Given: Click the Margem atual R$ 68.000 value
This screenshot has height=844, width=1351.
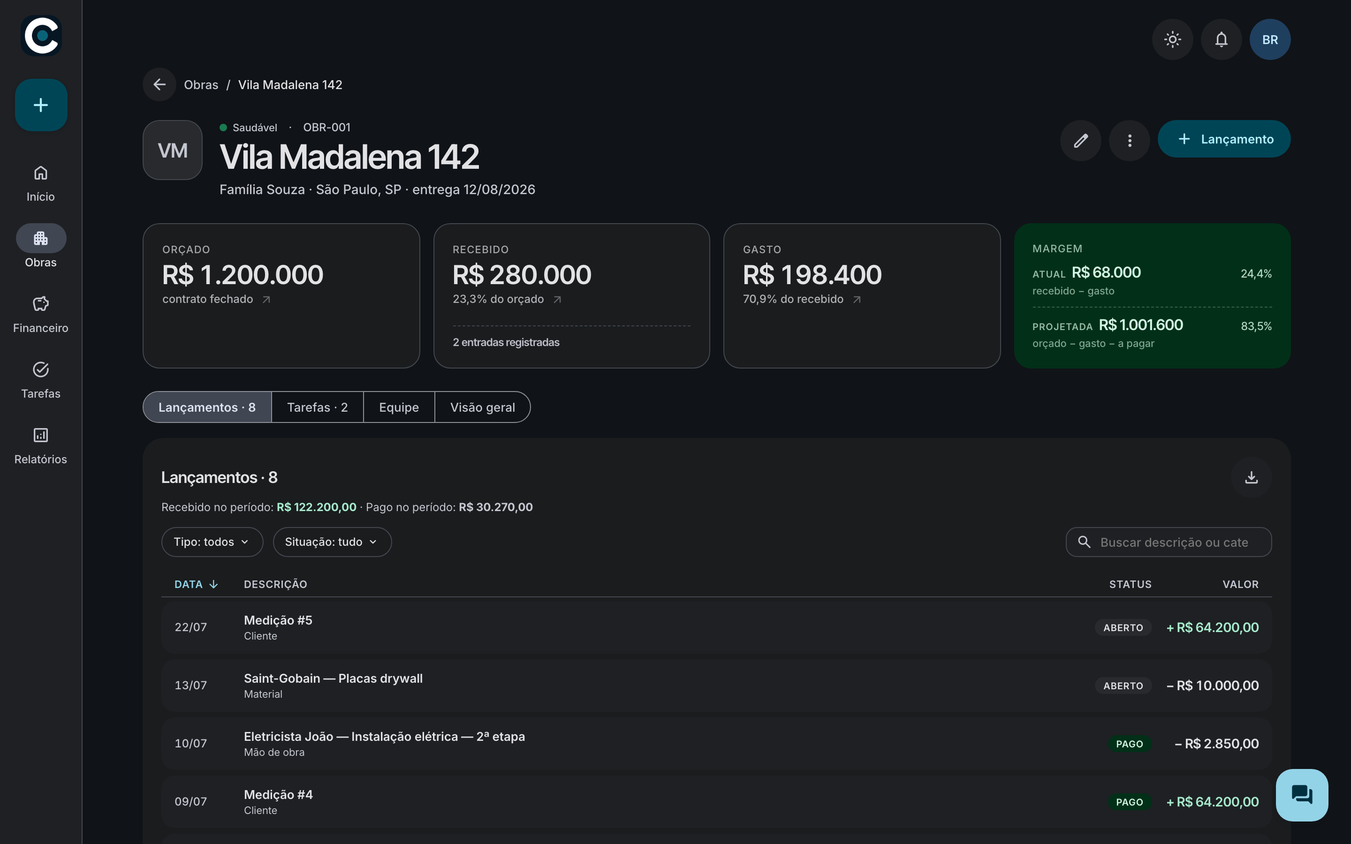Looking at the screenshot, I should click(x=1107, y=272).
